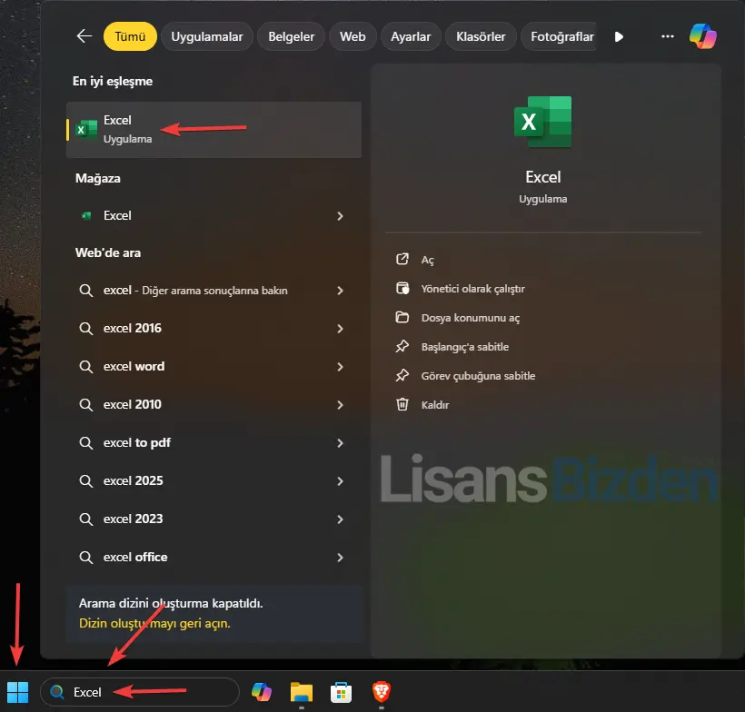The image size is (745, 712).
Task: Click the Excel icon in the best match row
Action: (86, 129)
